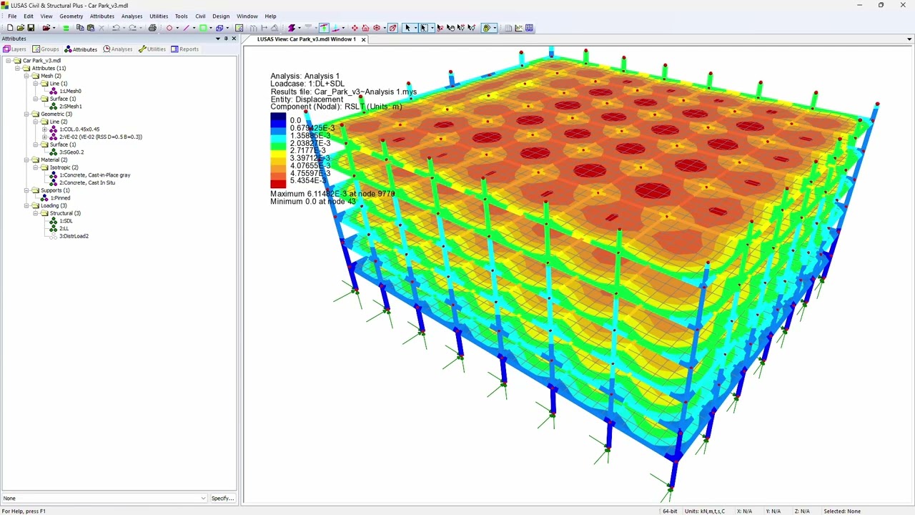Click the red contour legend swatch
The height and width of the screenshot is (515, 915).
278,185
